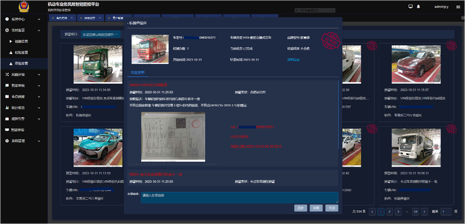
Task: Open the notification bell icon
Action: (x=419, y=6)
